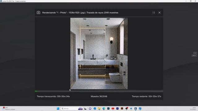Open the Windows Start menu
198x111 pixels.
(58, 109)
